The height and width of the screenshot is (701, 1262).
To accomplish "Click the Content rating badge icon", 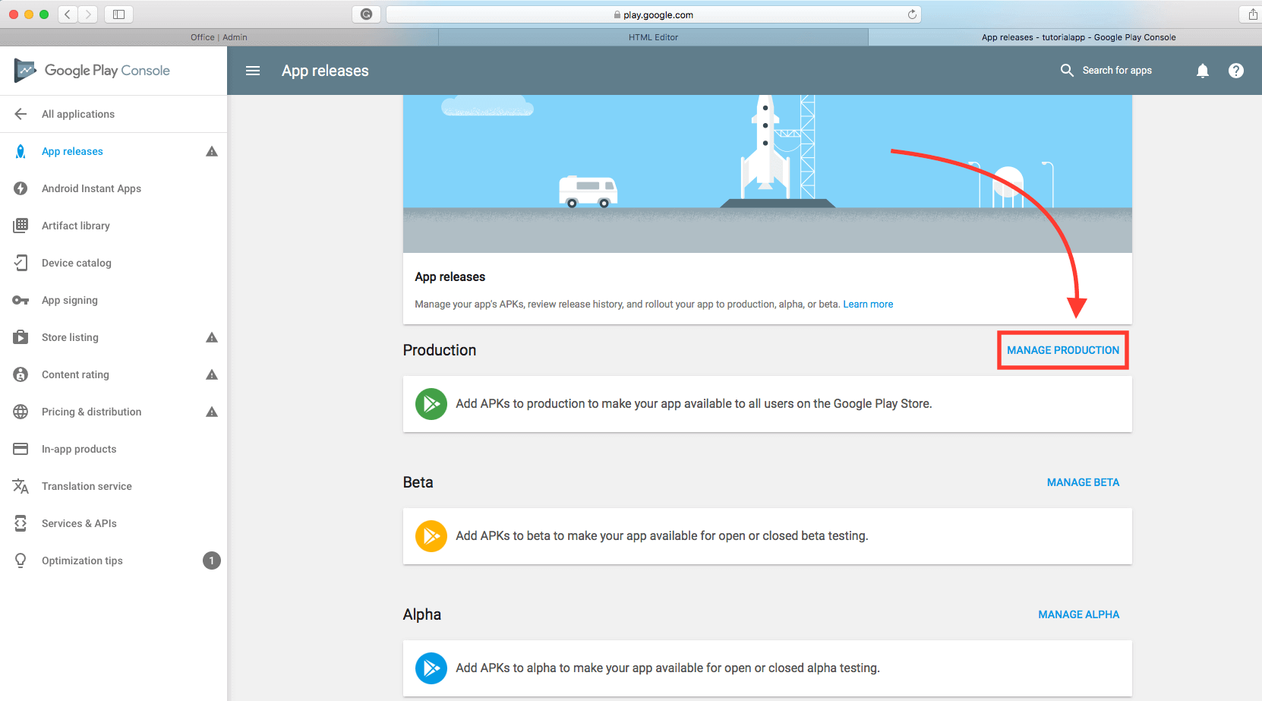I will coord(21,374).
